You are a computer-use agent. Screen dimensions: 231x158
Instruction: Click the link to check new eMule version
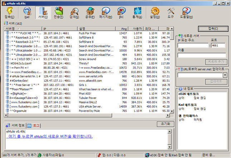(x=49, y=137)
